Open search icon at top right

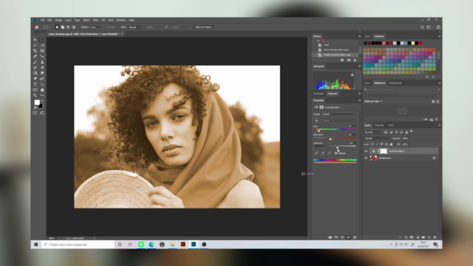tap(422, 27)
